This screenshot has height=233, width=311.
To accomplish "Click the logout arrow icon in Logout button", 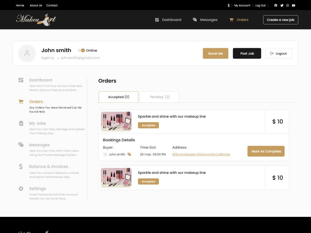I will pos(272,53).
